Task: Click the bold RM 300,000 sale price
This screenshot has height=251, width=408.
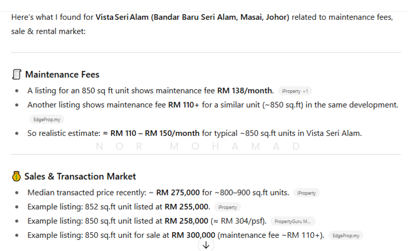Action: (x=194, y=235)
